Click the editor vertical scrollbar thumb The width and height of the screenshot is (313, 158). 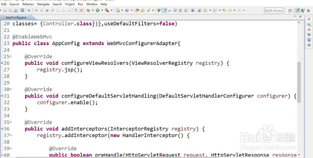[299, 82]
